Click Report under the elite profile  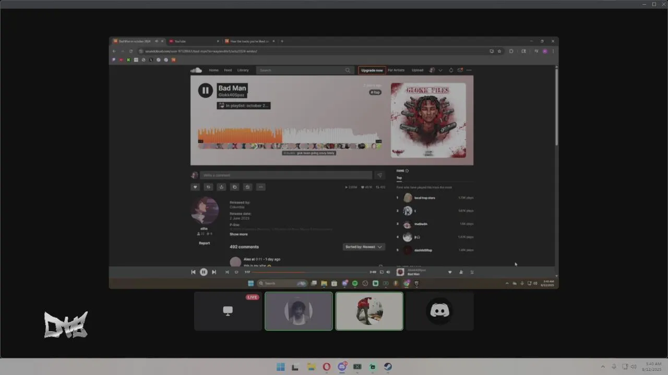(204, 243)
